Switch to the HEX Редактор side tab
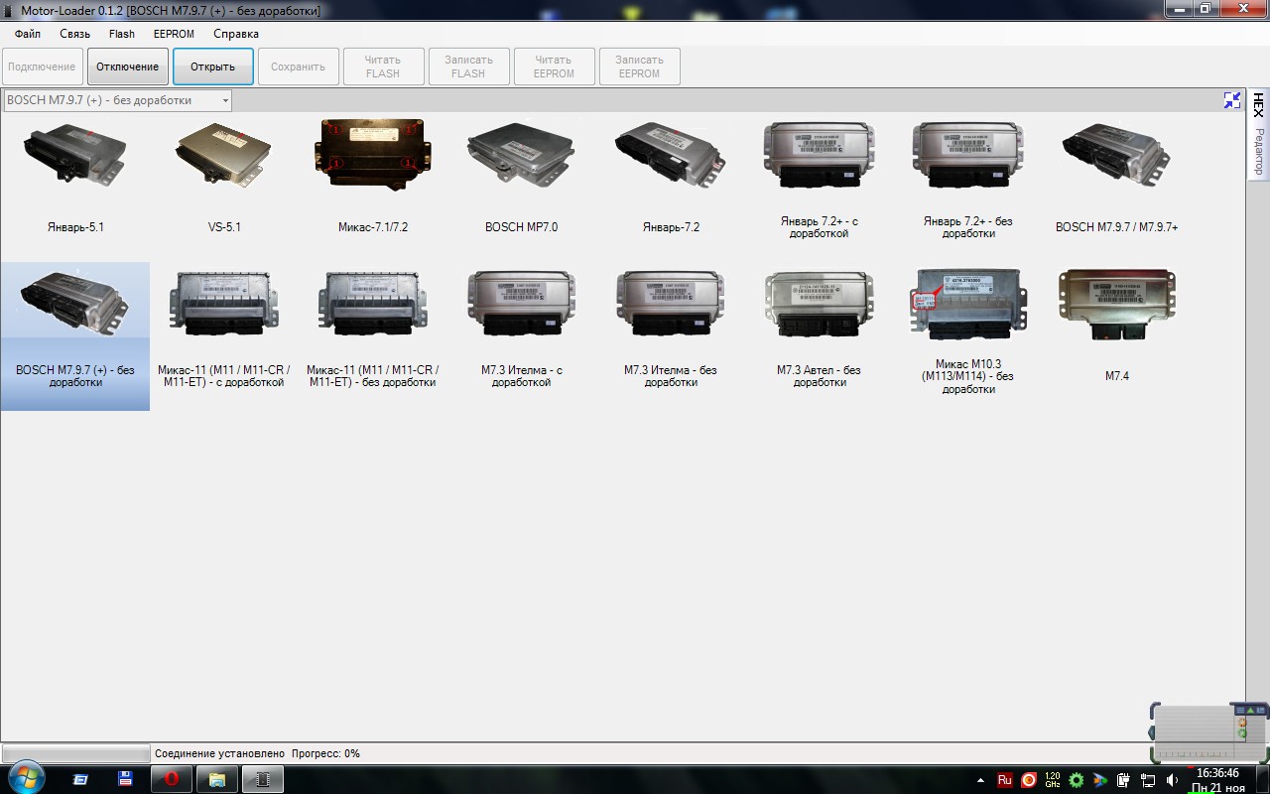The height and width of the screenshot is (794, 1270). click(x=1258, y=134)
